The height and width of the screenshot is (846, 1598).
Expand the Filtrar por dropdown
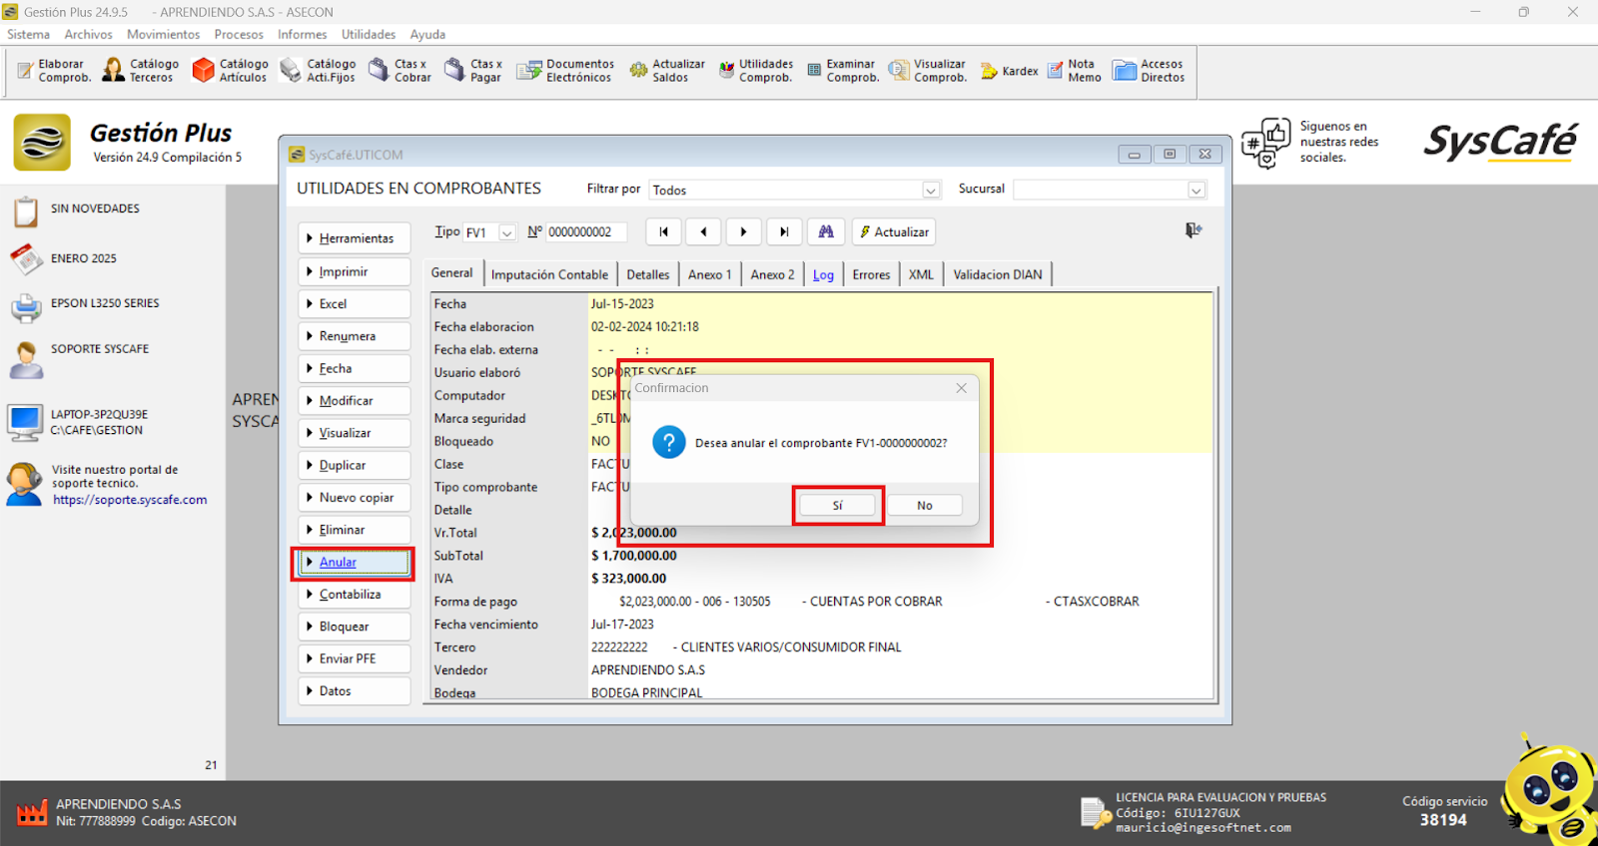click(930, 191)
